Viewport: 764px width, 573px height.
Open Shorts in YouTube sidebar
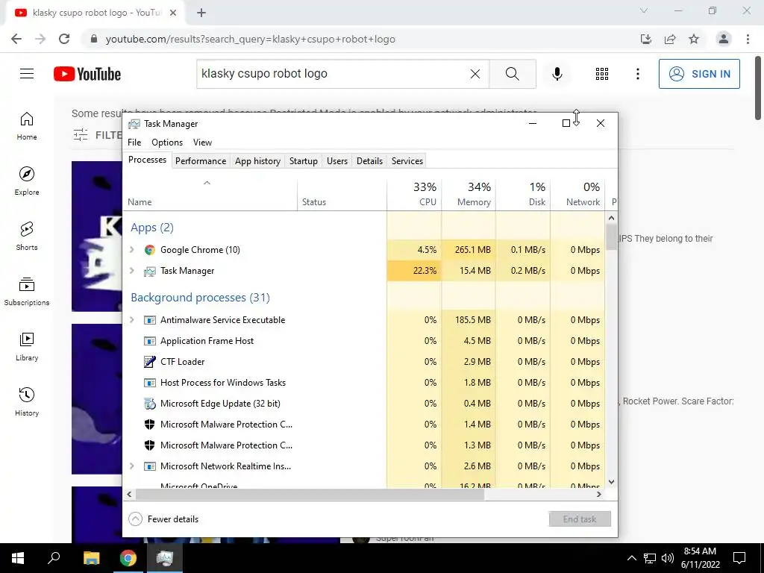pos(27,237)
